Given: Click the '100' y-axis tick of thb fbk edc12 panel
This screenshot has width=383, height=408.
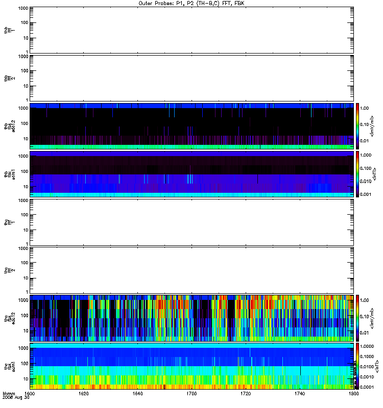Looking at the screenshot, I should pyautogui.click(x=25, y=123).
